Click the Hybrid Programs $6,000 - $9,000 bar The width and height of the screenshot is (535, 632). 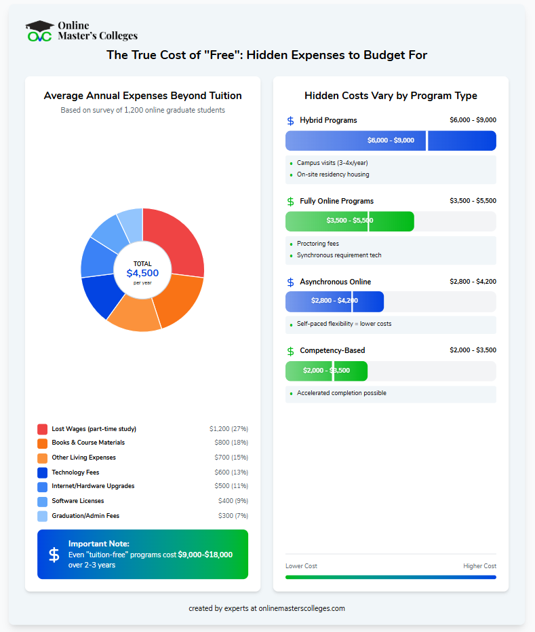(391, 141)
